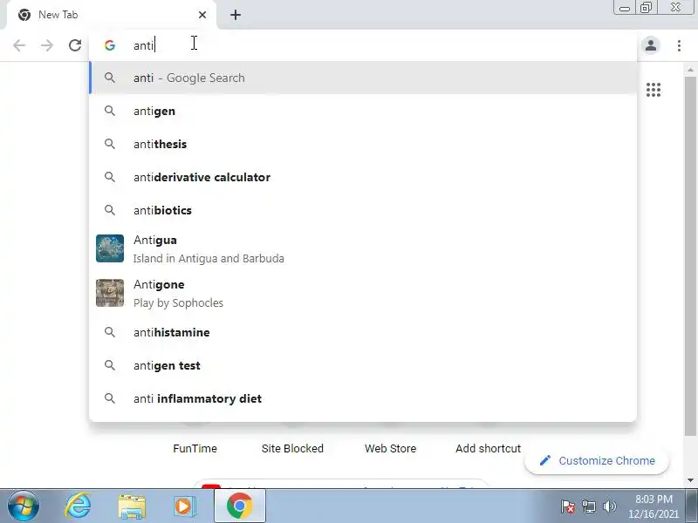
Task: Click the Customize Chrome button
Action: pos(597,461)
